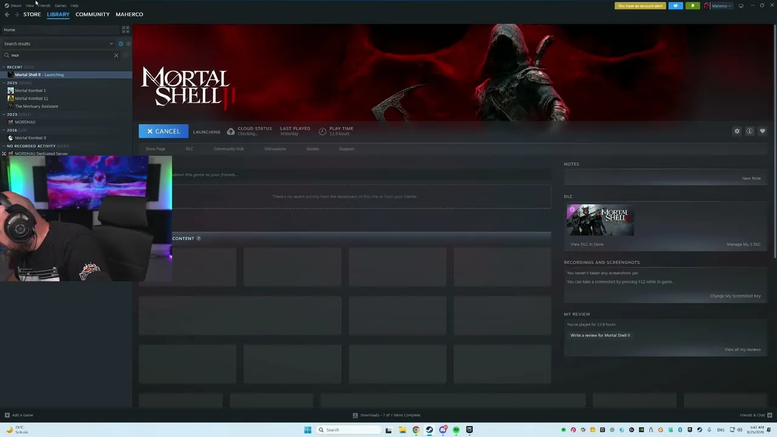
Task: Click the play time clock icon
Action: (322, 131)
